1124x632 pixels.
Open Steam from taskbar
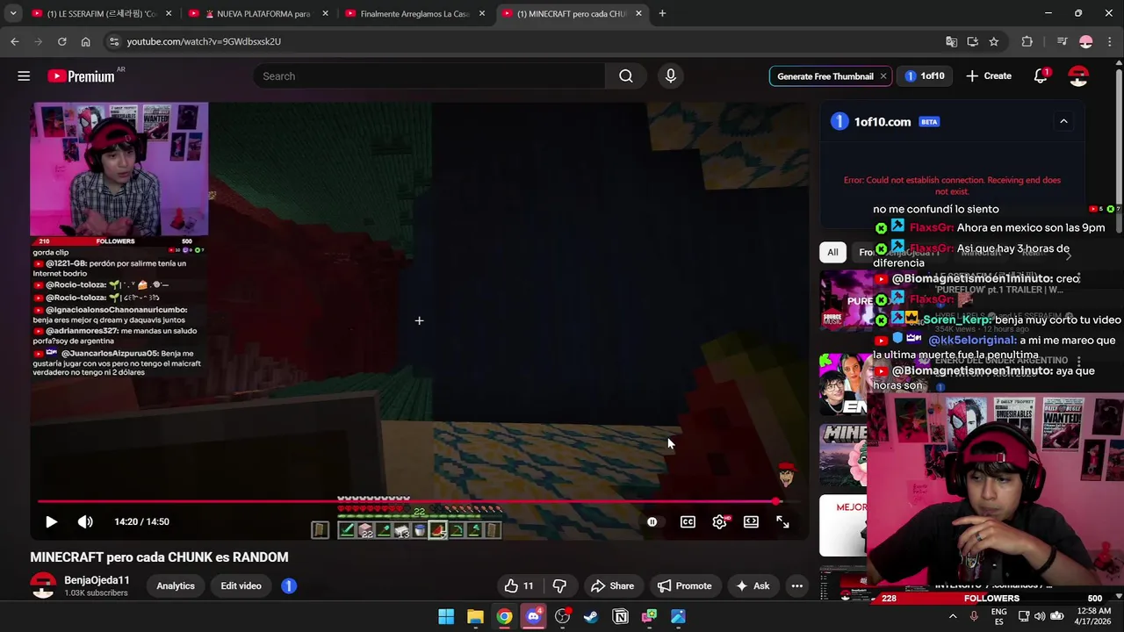[x=591, y=616]
